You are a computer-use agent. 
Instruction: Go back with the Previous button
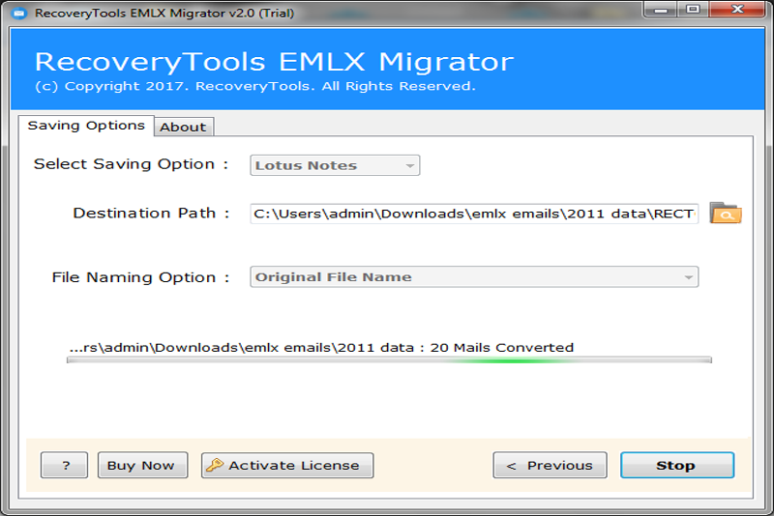(550, 465)
